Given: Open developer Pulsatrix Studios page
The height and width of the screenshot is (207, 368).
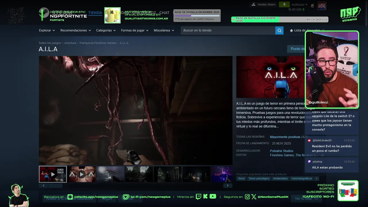Looking at the screenshot, I should [x=281, y=151].
